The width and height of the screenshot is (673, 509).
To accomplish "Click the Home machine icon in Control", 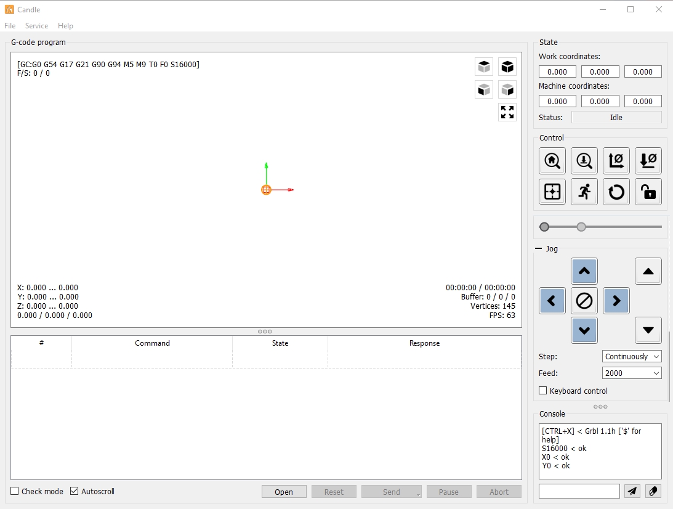I will [x=552, y=161].
